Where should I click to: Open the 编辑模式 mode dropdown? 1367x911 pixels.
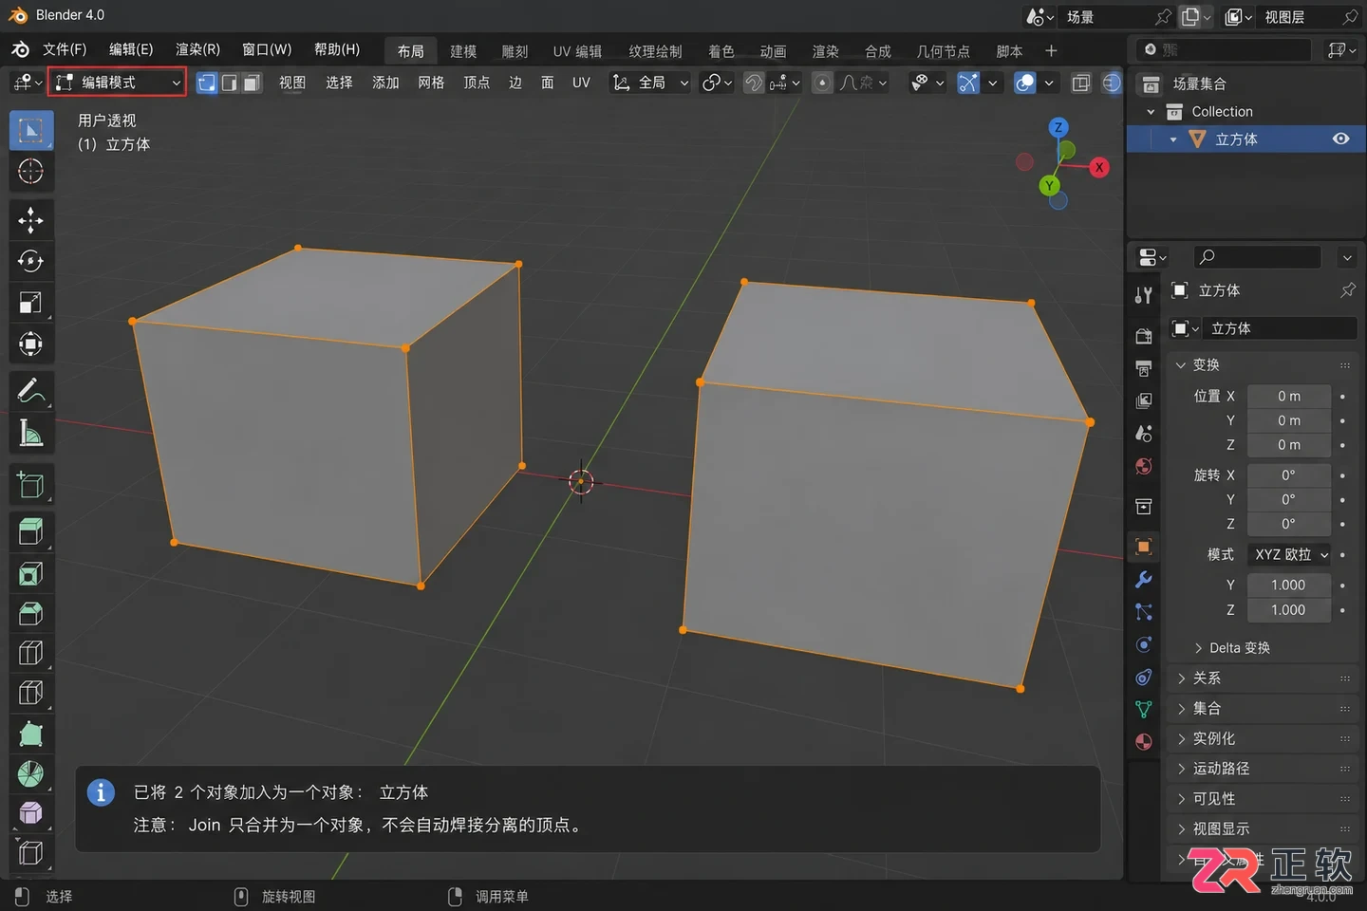pyautogui.click(x=117, y=83)
